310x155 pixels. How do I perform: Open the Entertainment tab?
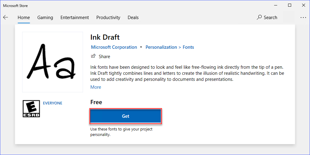[x=74, y=18]
